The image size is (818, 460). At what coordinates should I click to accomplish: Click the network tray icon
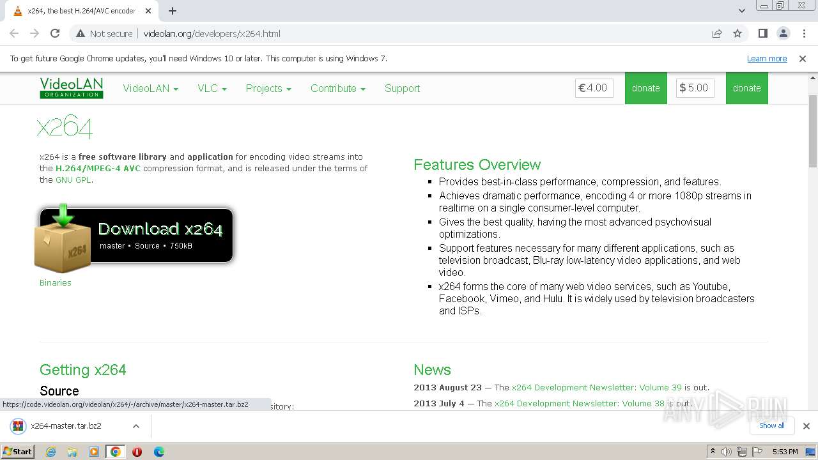742,452
